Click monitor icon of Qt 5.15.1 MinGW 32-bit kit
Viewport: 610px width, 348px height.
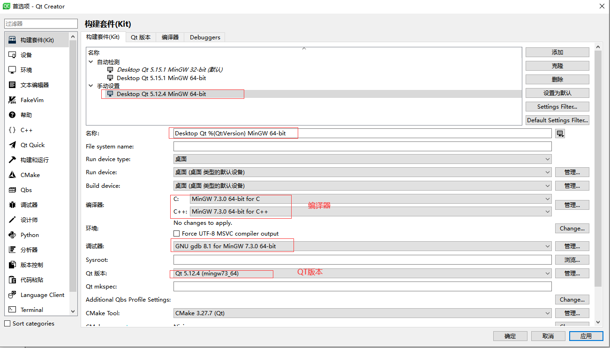tap(110, 69)
